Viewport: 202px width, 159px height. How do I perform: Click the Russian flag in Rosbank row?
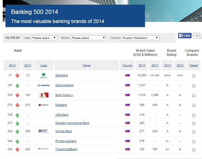click(x=127, y=105)
